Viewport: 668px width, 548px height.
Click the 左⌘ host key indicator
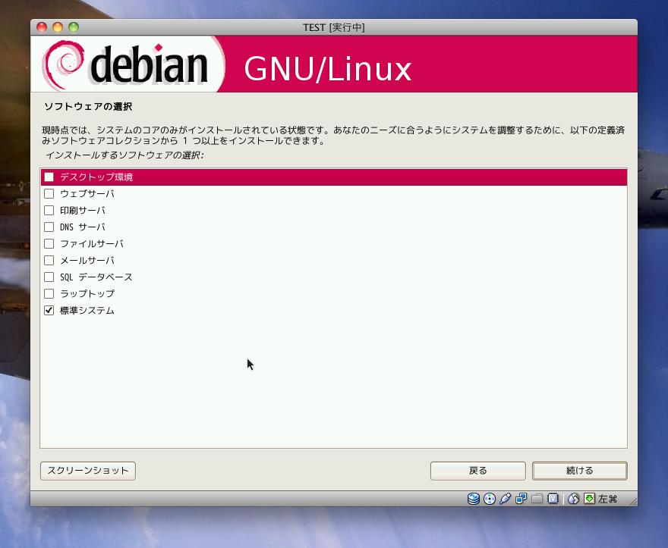pos(607,499)
